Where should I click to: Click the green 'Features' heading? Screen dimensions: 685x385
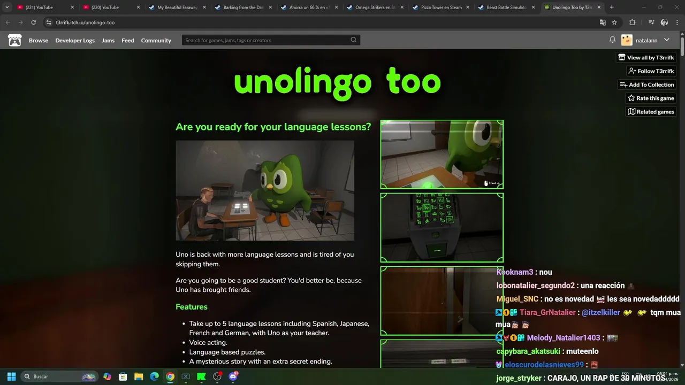192,307
